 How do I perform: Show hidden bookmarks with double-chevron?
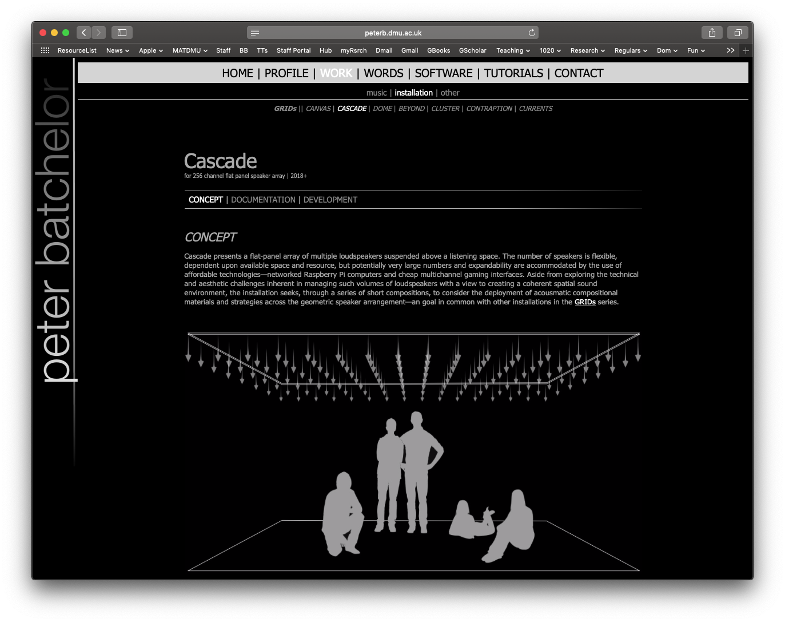pyautogui.click(x=730, y=50)
